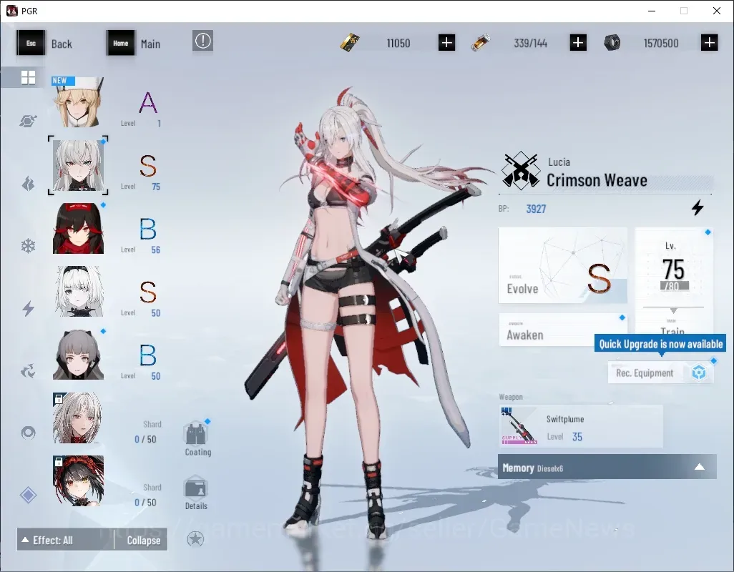Screen dimensions: 734x572
Task: Open the Swiftplume weapon card
Action: pos(581,427)
